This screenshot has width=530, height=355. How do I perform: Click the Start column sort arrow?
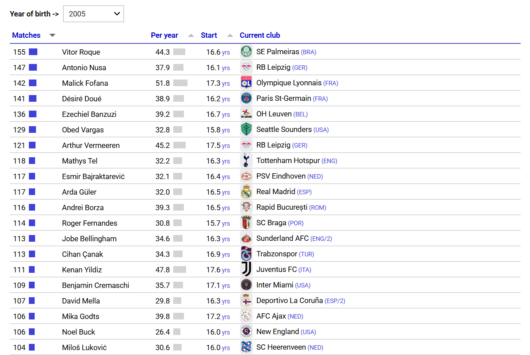click(x=230, y=36)
